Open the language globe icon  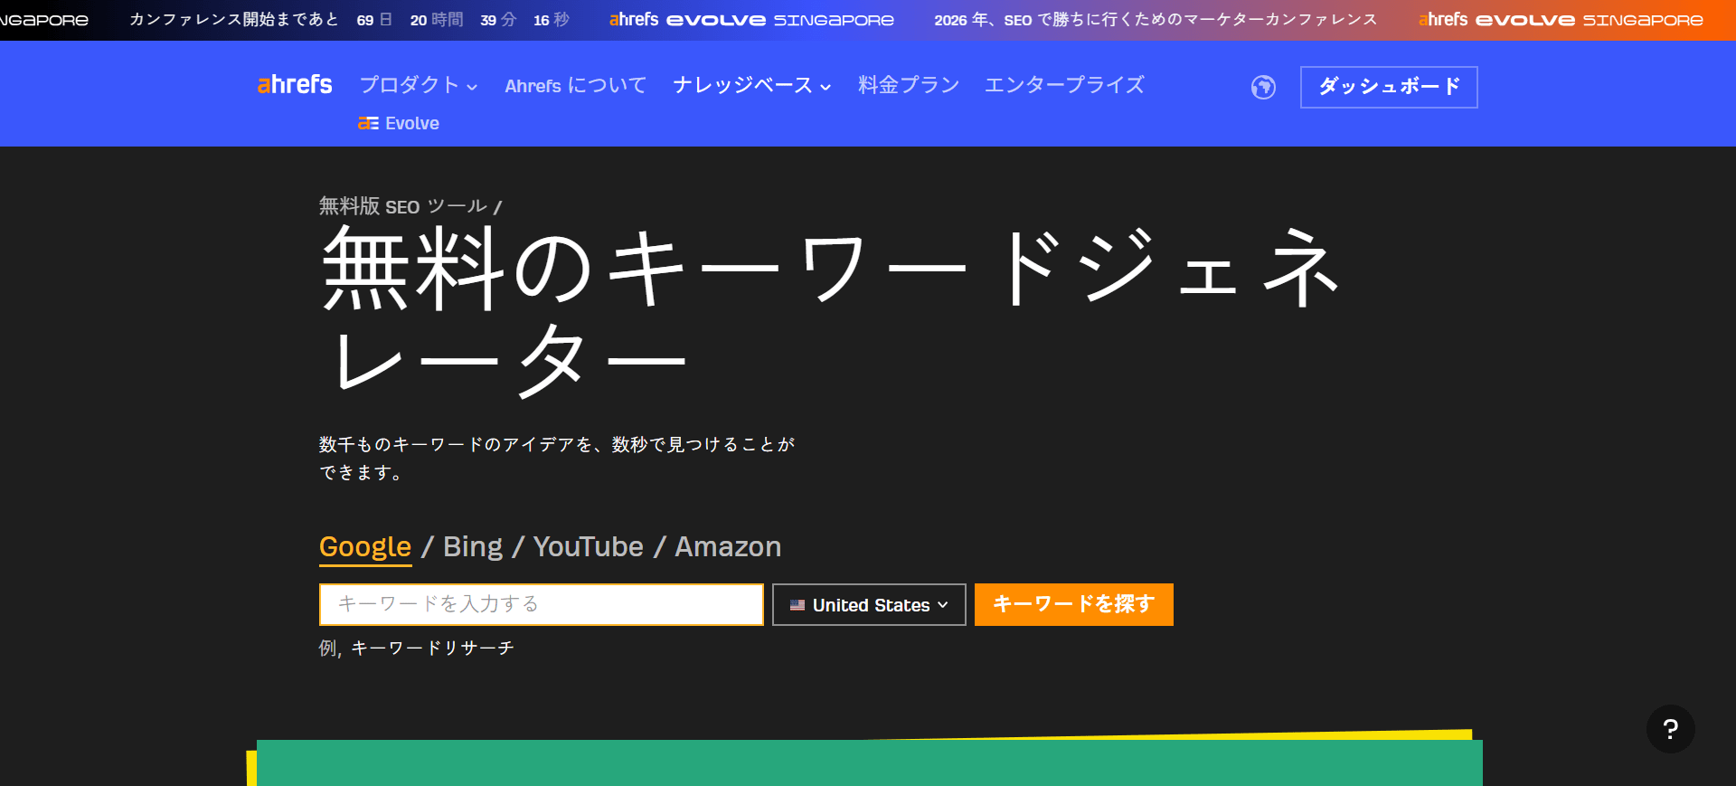click(1263, 87)
